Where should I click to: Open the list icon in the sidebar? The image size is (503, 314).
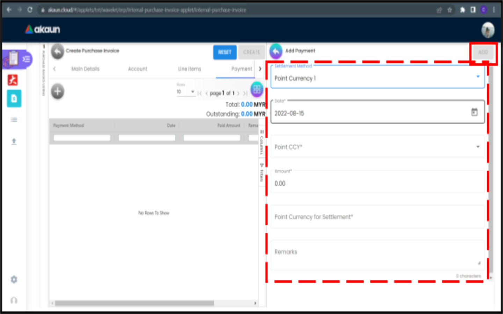(x=14, y=120)
